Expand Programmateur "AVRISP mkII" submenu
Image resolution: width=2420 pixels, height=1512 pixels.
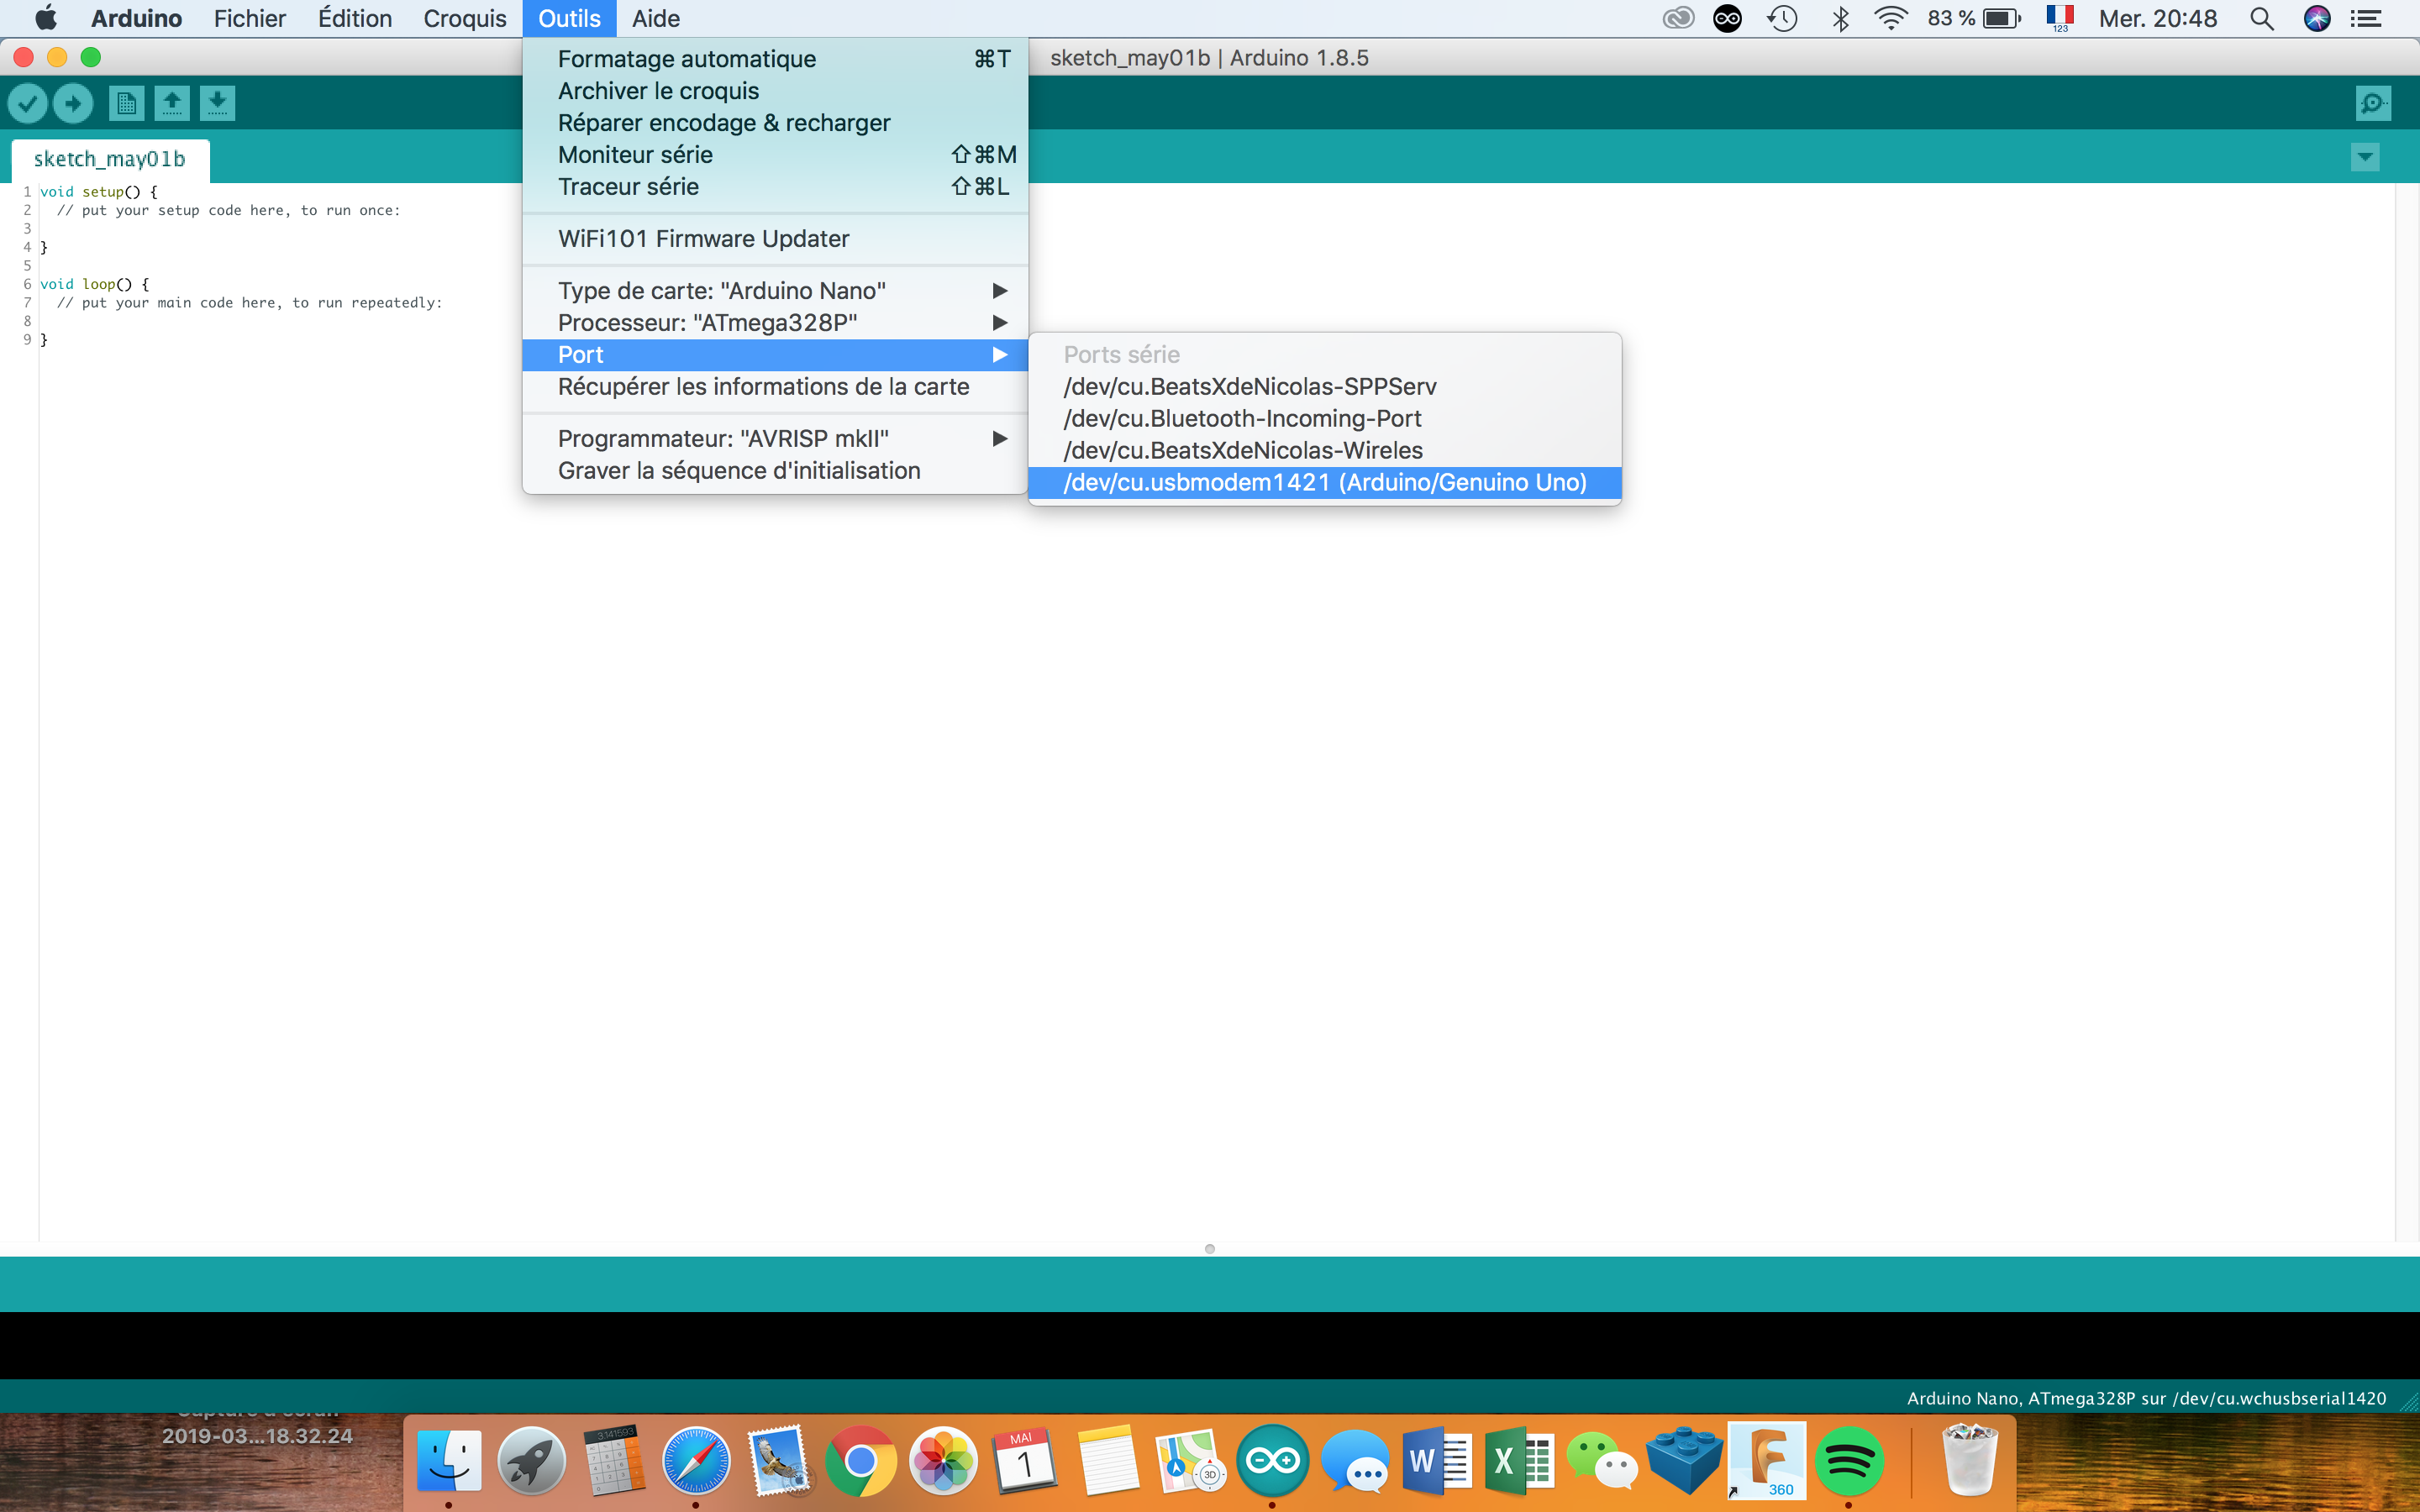point(775,439)
